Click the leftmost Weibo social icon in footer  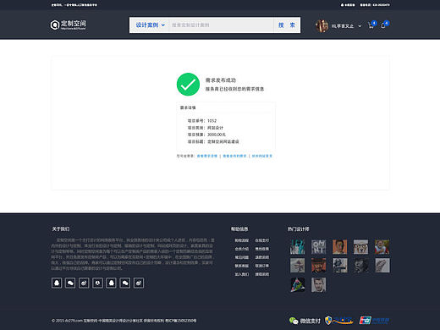tap(84, 283)
